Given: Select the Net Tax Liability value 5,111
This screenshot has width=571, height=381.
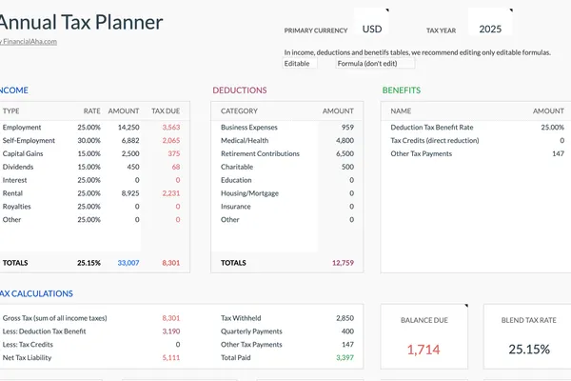Looking at the screenshot, I should pos(170,357).
